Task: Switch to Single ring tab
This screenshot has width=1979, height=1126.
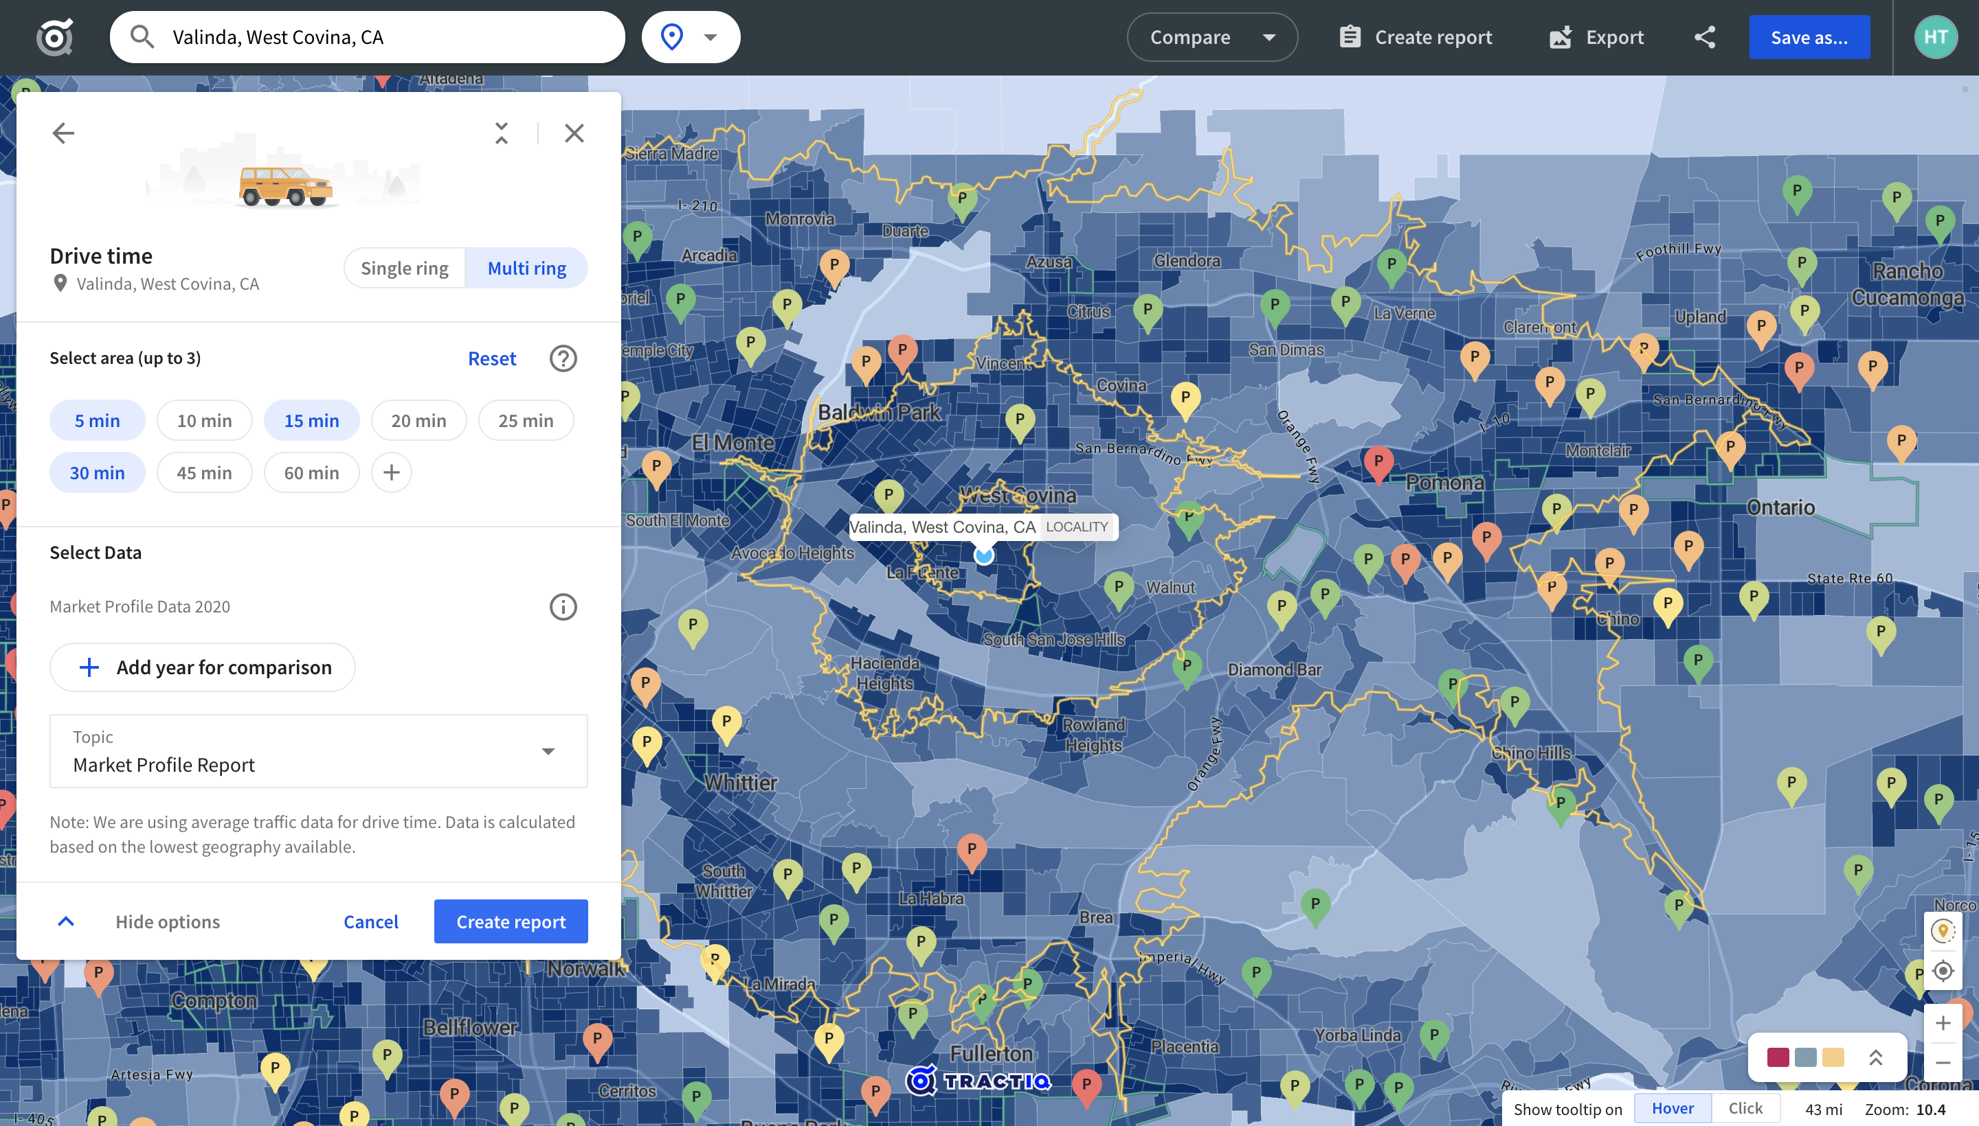Action: click(405, 268)
